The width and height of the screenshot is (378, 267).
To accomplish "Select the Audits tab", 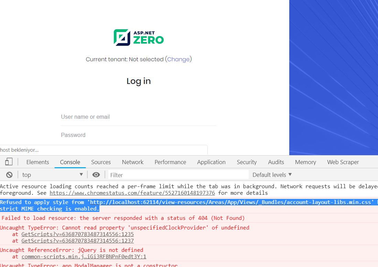I will (x=276, y=162).
